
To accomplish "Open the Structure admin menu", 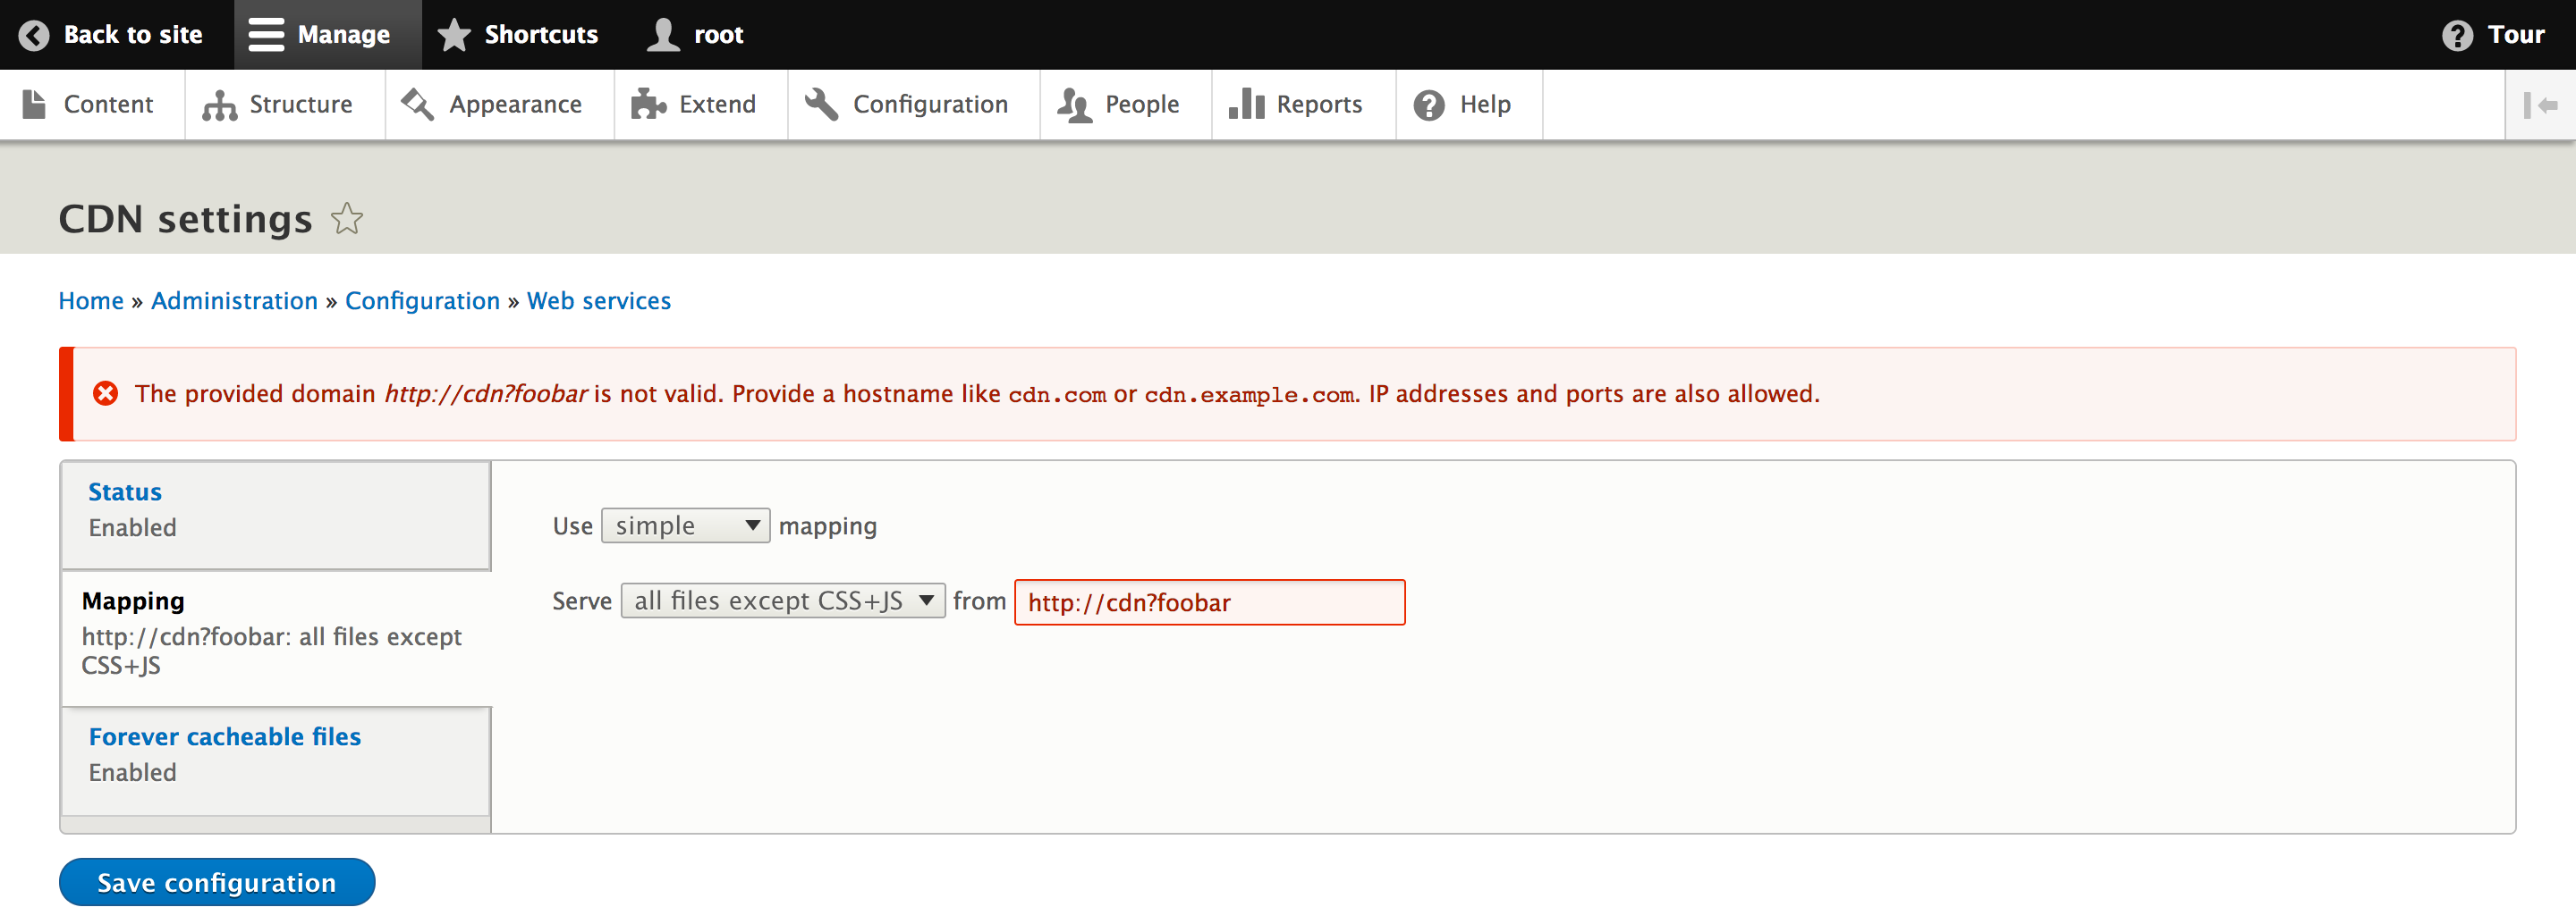I will pos(279,105).
